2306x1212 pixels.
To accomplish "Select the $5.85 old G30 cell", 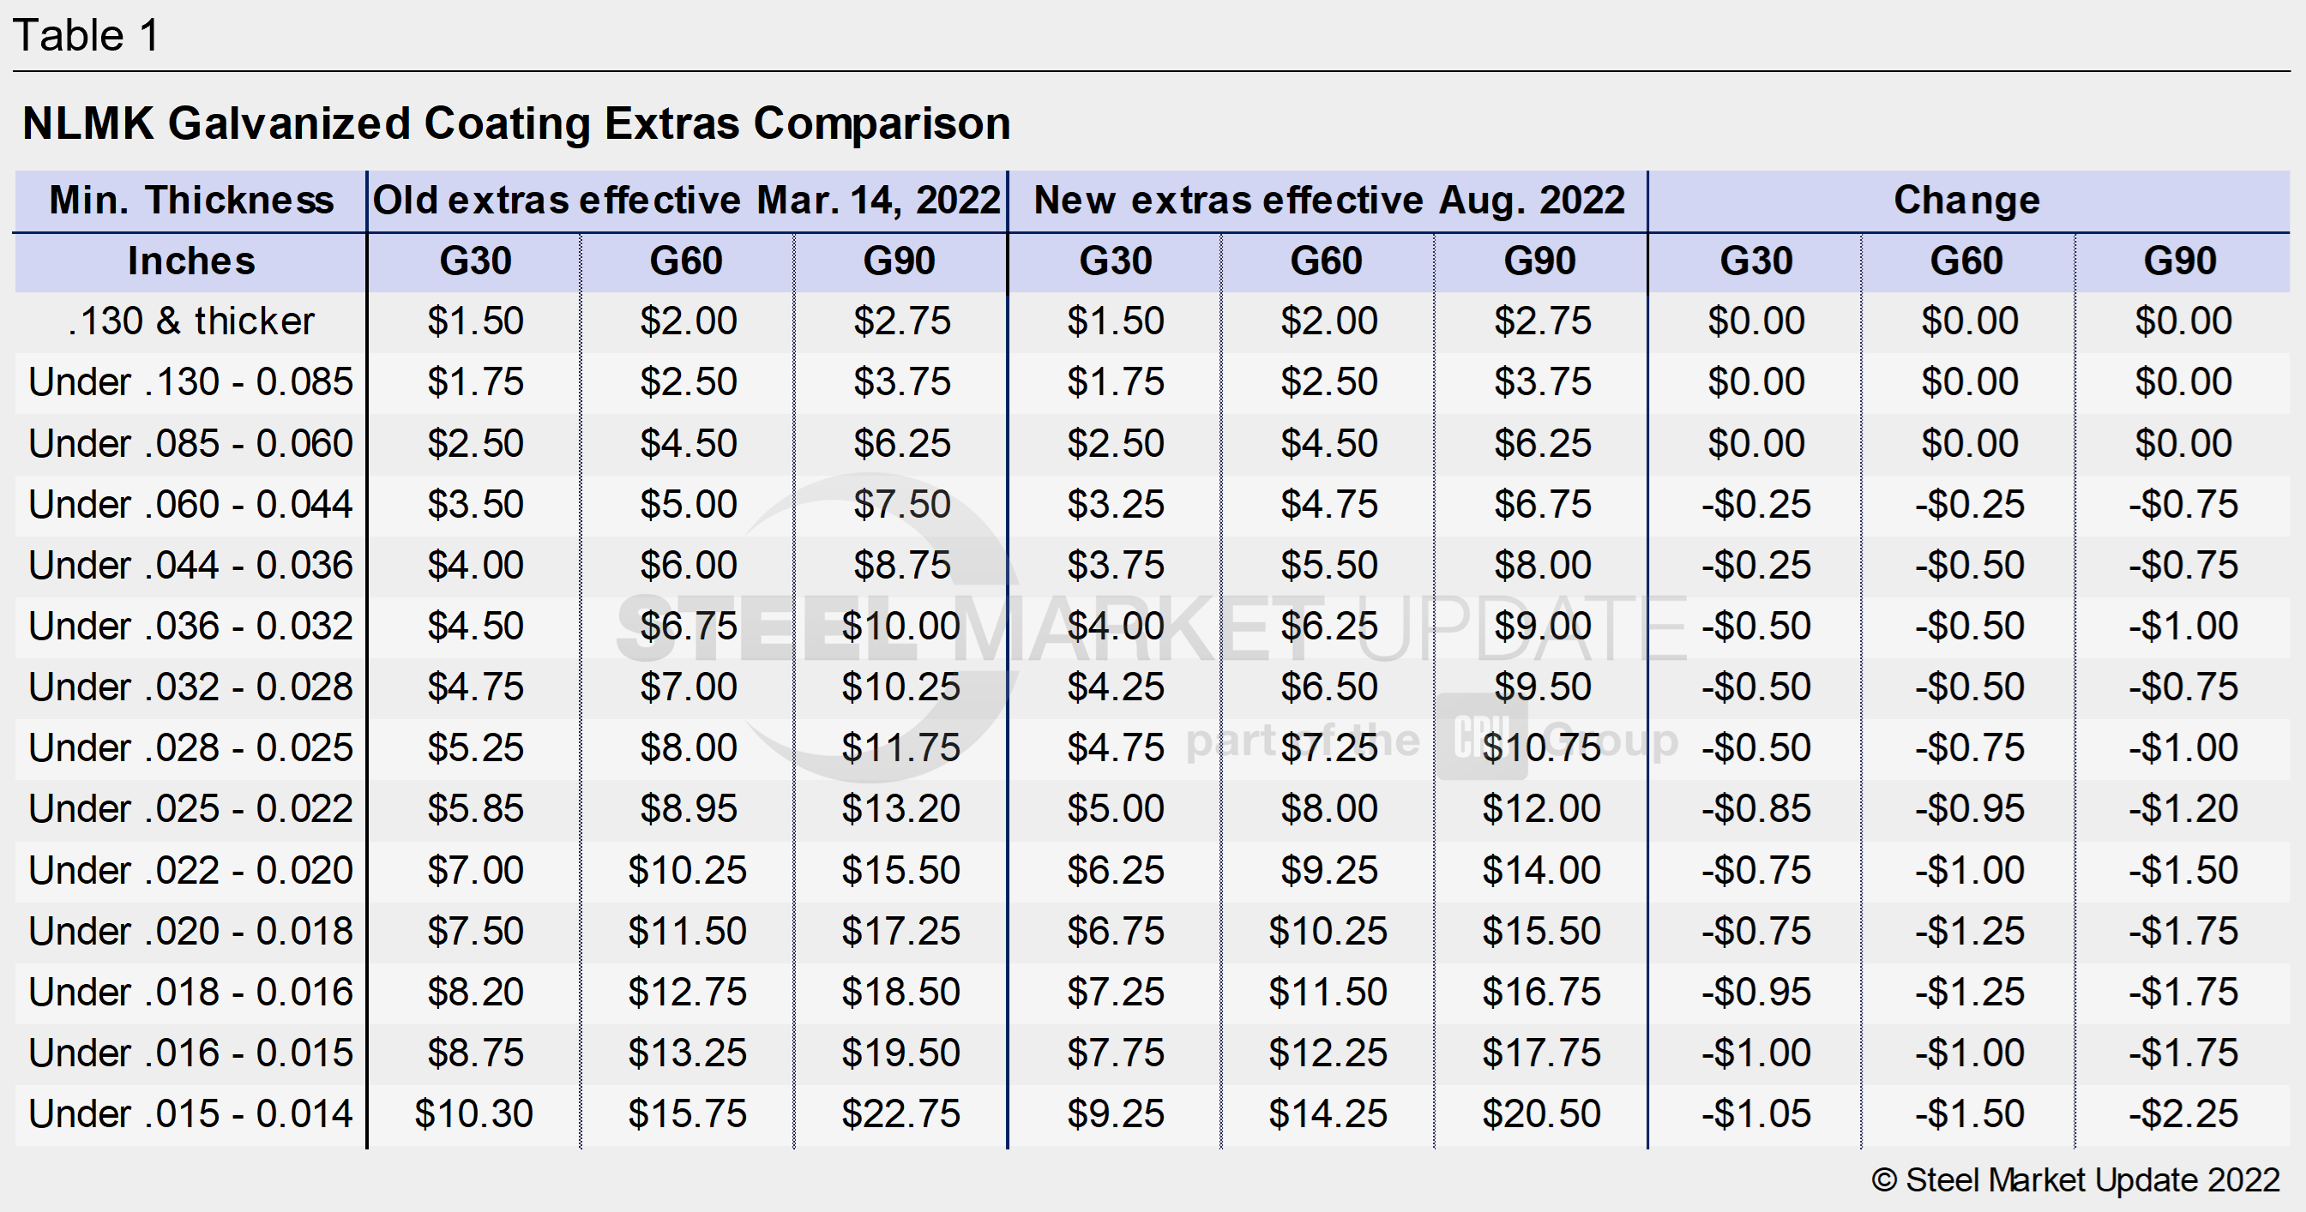I will pos(474,809).
